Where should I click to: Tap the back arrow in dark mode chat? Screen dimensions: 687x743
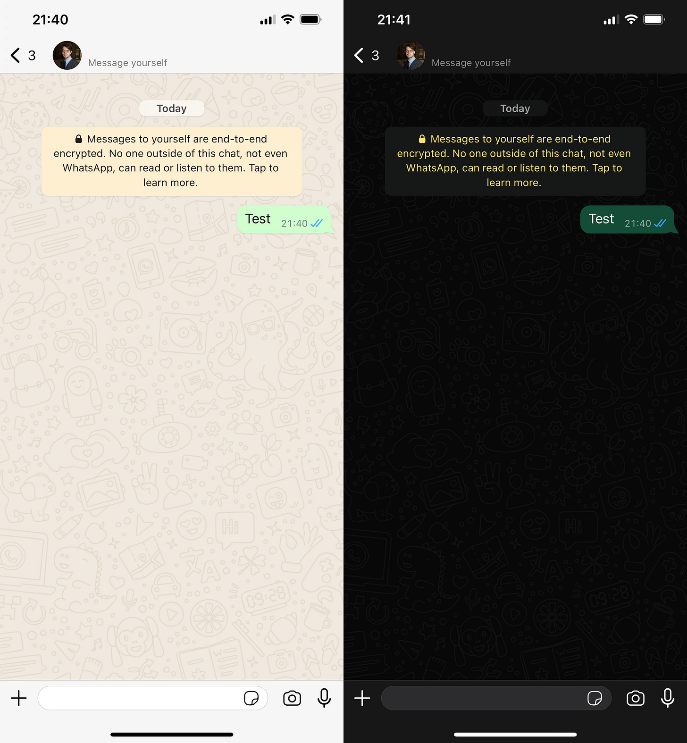click(359, 55)
